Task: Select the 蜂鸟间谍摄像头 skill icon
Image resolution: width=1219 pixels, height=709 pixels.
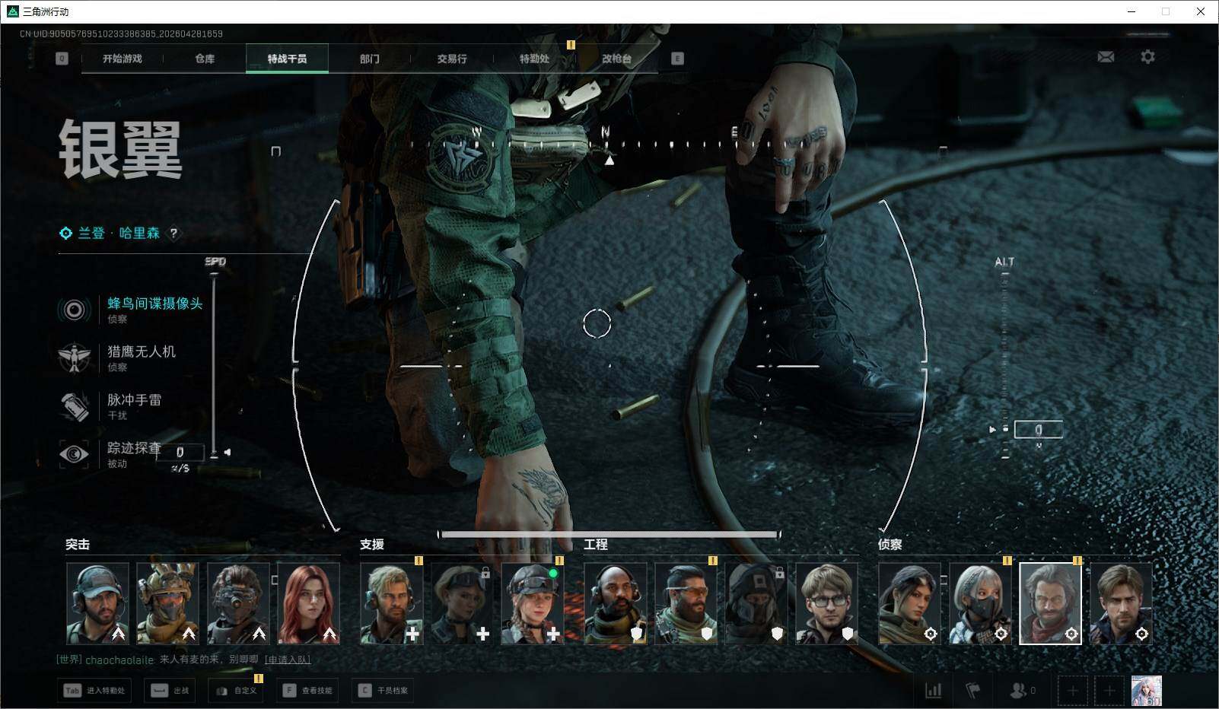Action: click(x=75, y=310)
